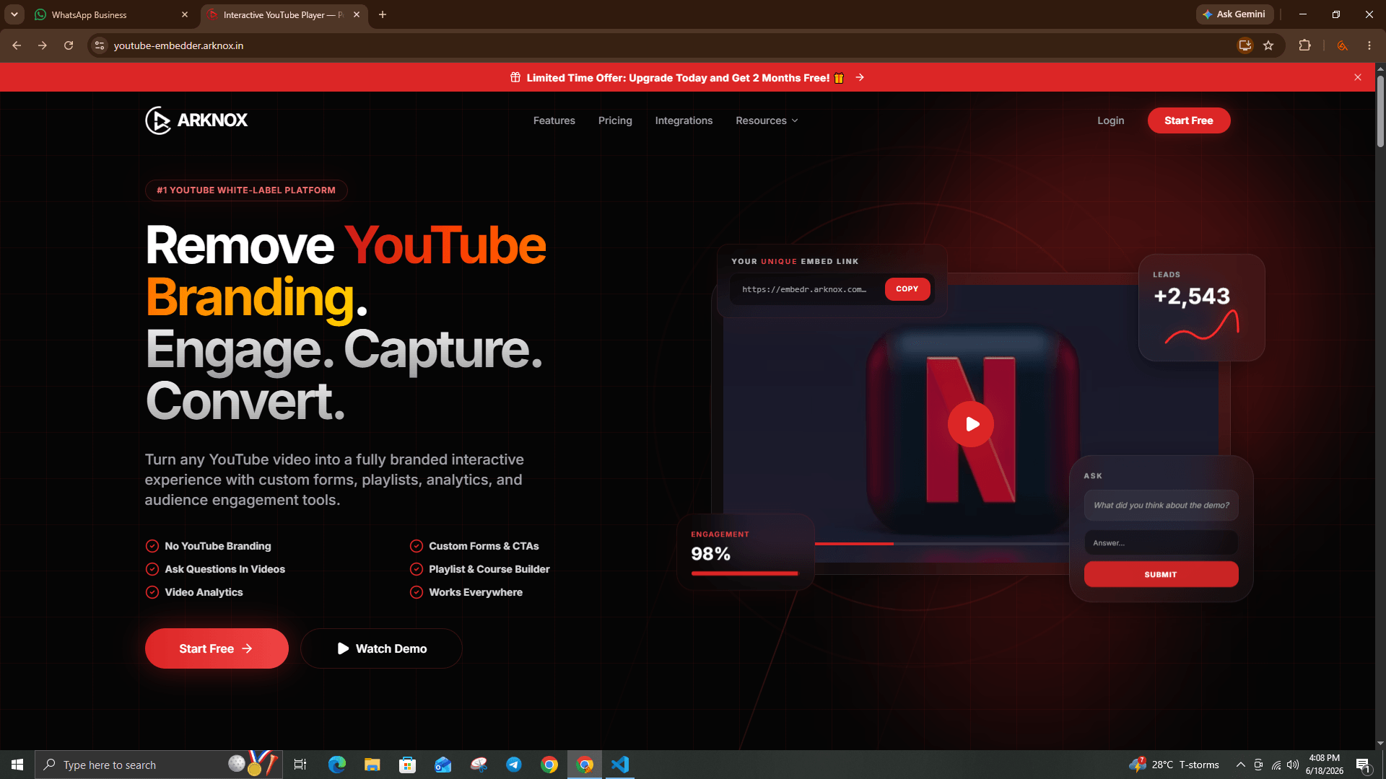1386x779 pixels.
Task: Open the Chrome three-dot menu
Action: [1369, 45]
